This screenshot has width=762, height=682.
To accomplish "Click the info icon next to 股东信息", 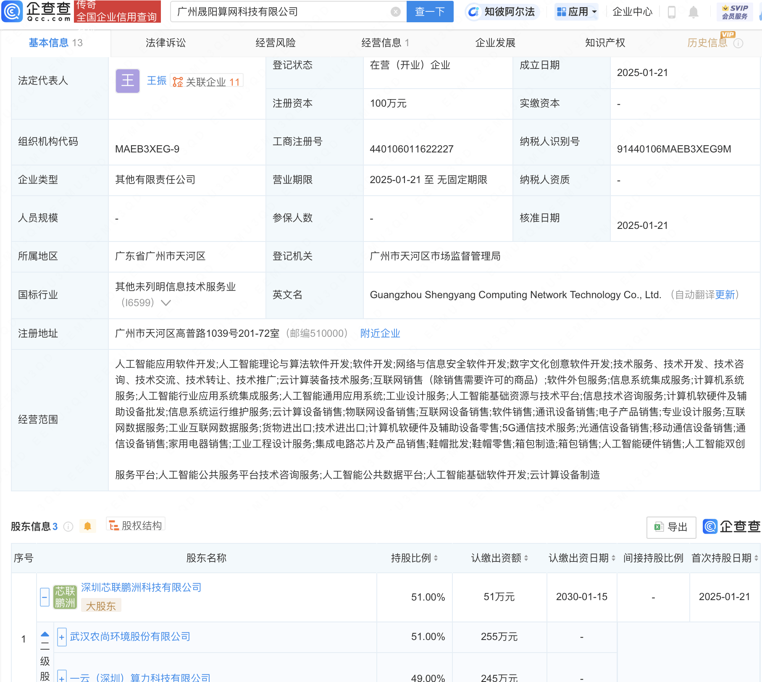I will [68, 527].
